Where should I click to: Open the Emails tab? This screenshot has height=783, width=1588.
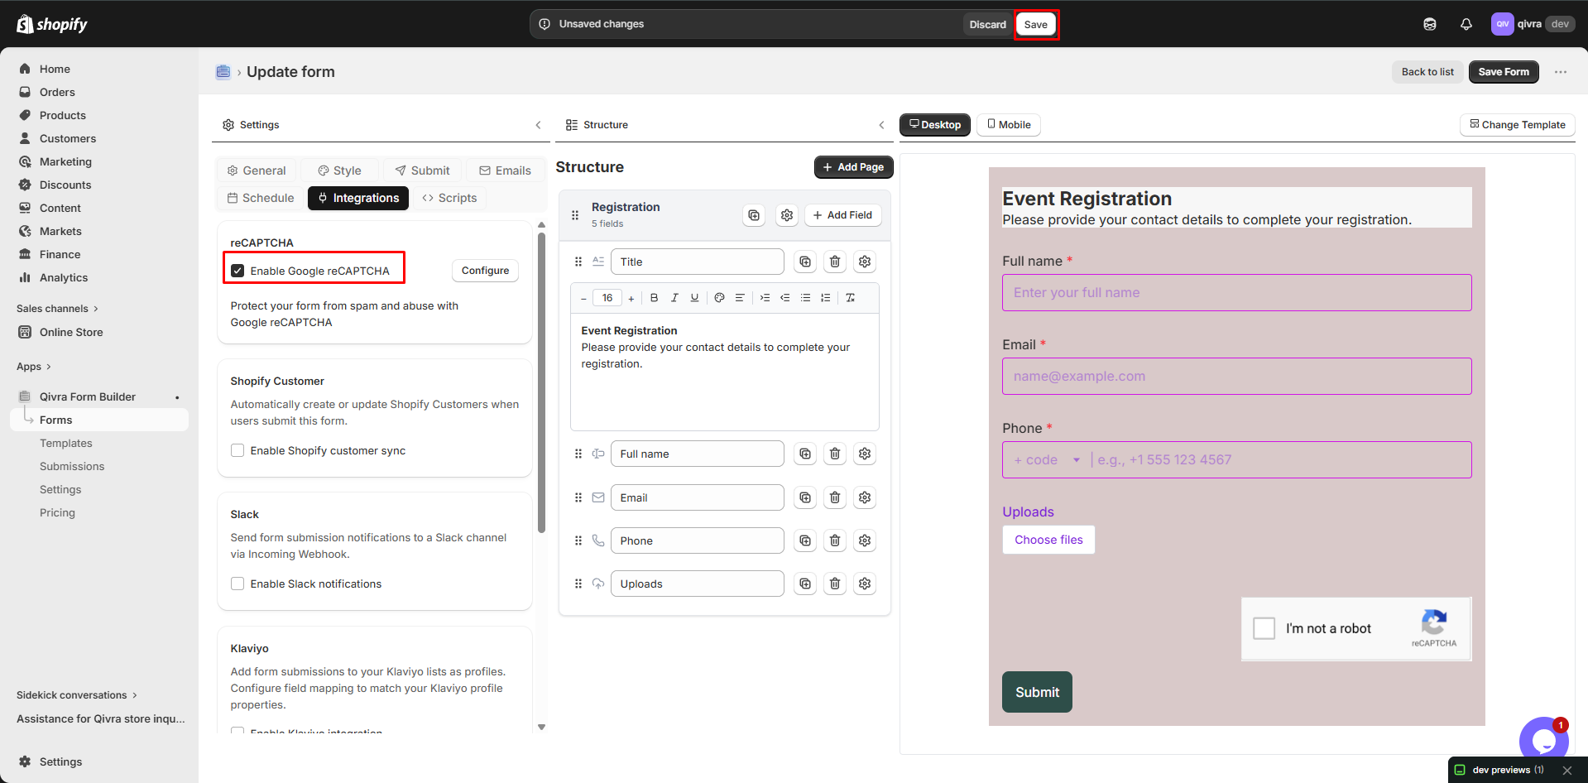pyautogui.click(x=506, y=171)
